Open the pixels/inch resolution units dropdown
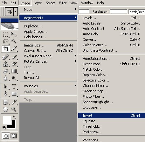 click(137, 12)
